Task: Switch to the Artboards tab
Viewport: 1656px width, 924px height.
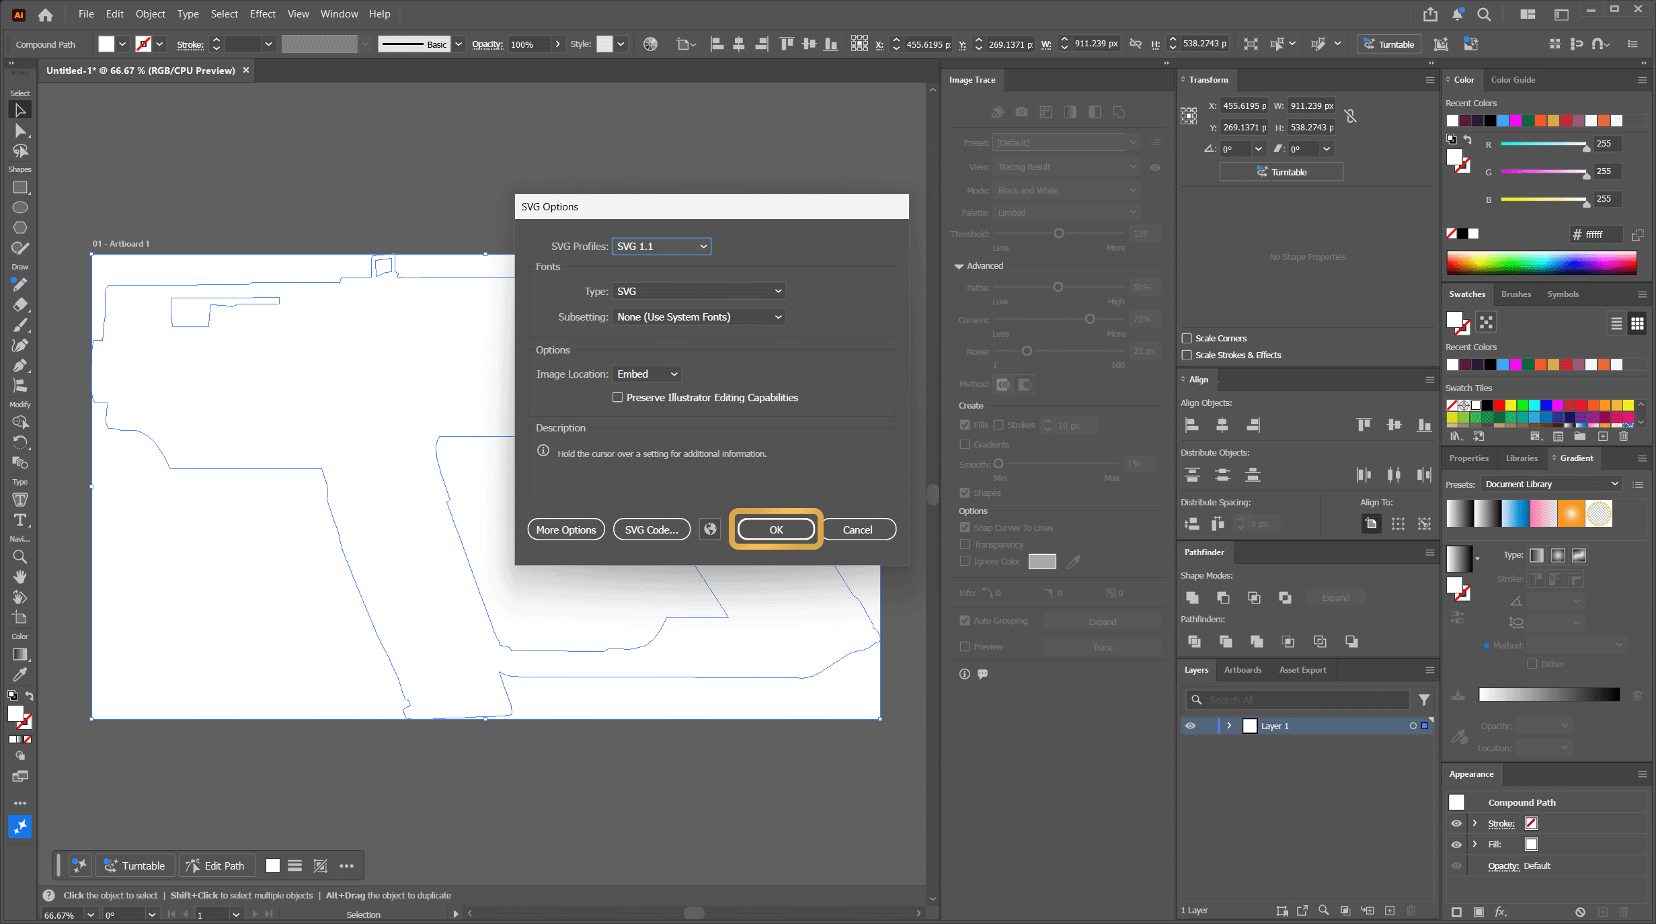Action: click(1243, 669)
